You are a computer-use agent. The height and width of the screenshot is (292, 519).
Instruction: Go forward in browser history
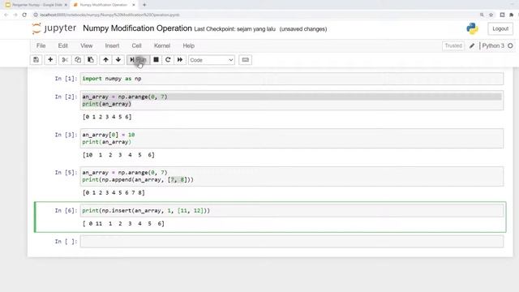(15, 15)
